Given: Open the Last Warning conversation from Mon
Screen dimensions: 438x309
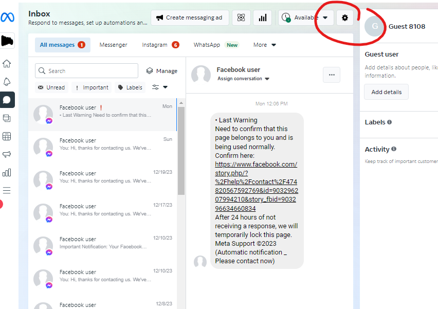Looking at the screenshot, I should 102,115.
